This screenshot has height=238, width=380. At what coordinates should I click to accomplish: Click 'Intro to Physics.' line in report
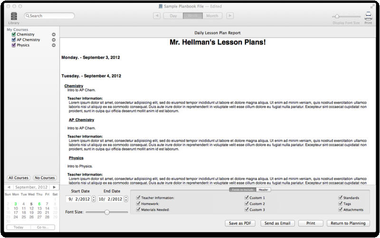pos(80,166)
